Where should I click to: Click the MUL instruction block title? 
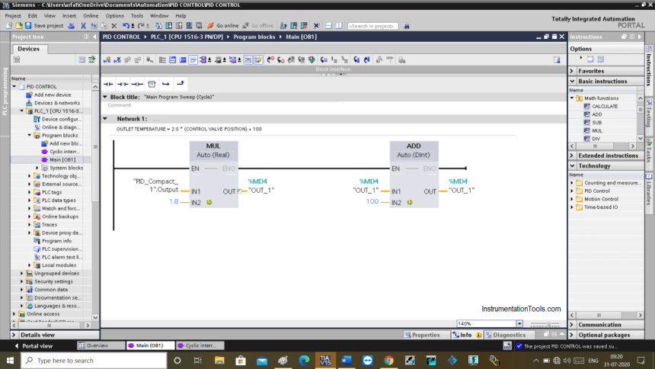[x=213, y=146]
